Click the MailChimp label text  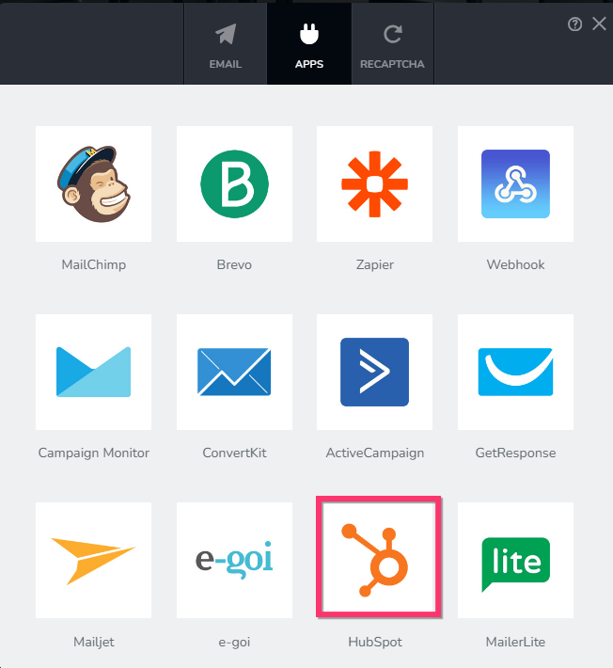(x=94, y=264)
